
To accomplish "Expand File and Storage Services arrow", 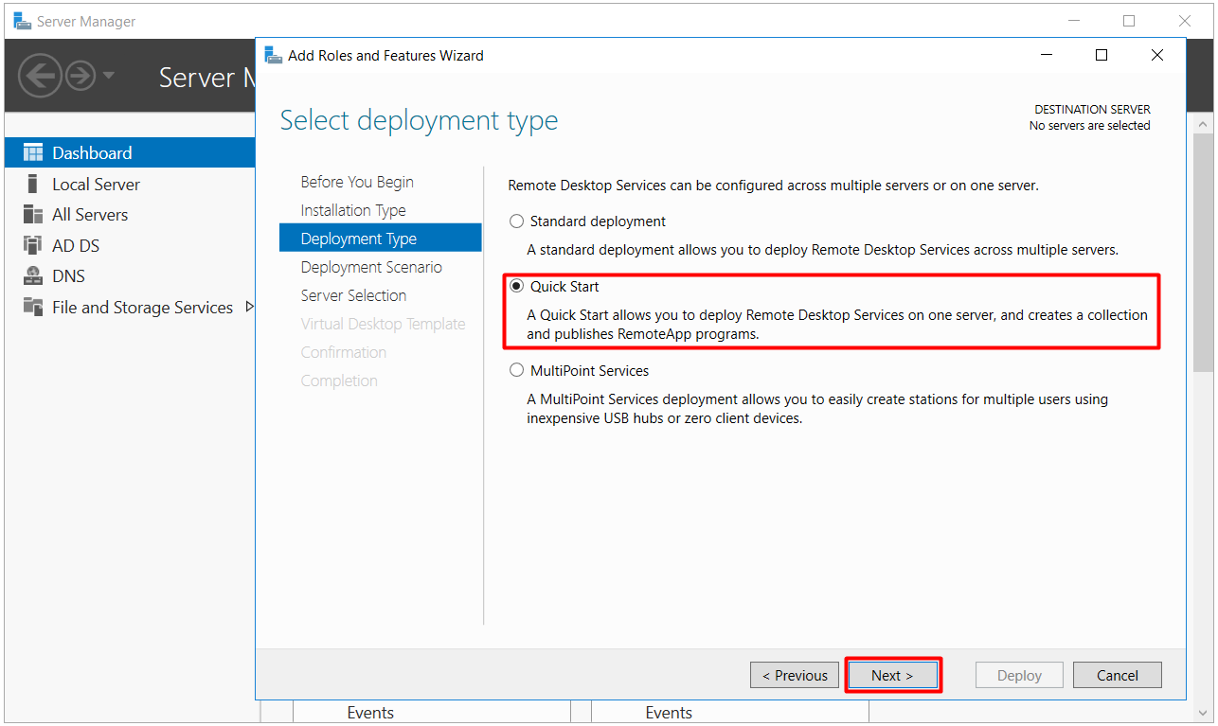I will 249,307.
